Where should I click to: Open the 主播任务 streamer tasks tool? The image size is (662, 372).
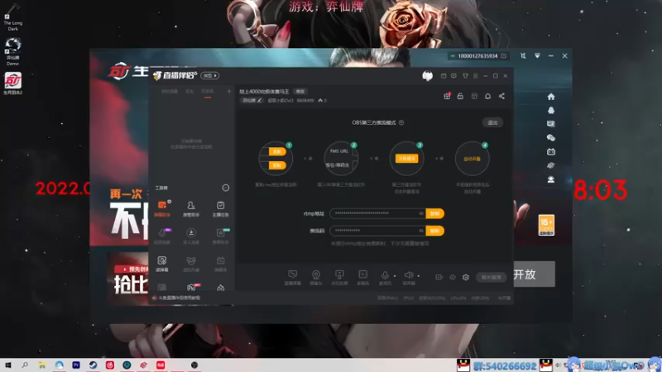coord(220,208)
